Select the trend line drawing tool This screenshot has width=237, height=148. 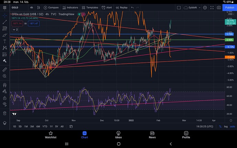click(5, 22)
